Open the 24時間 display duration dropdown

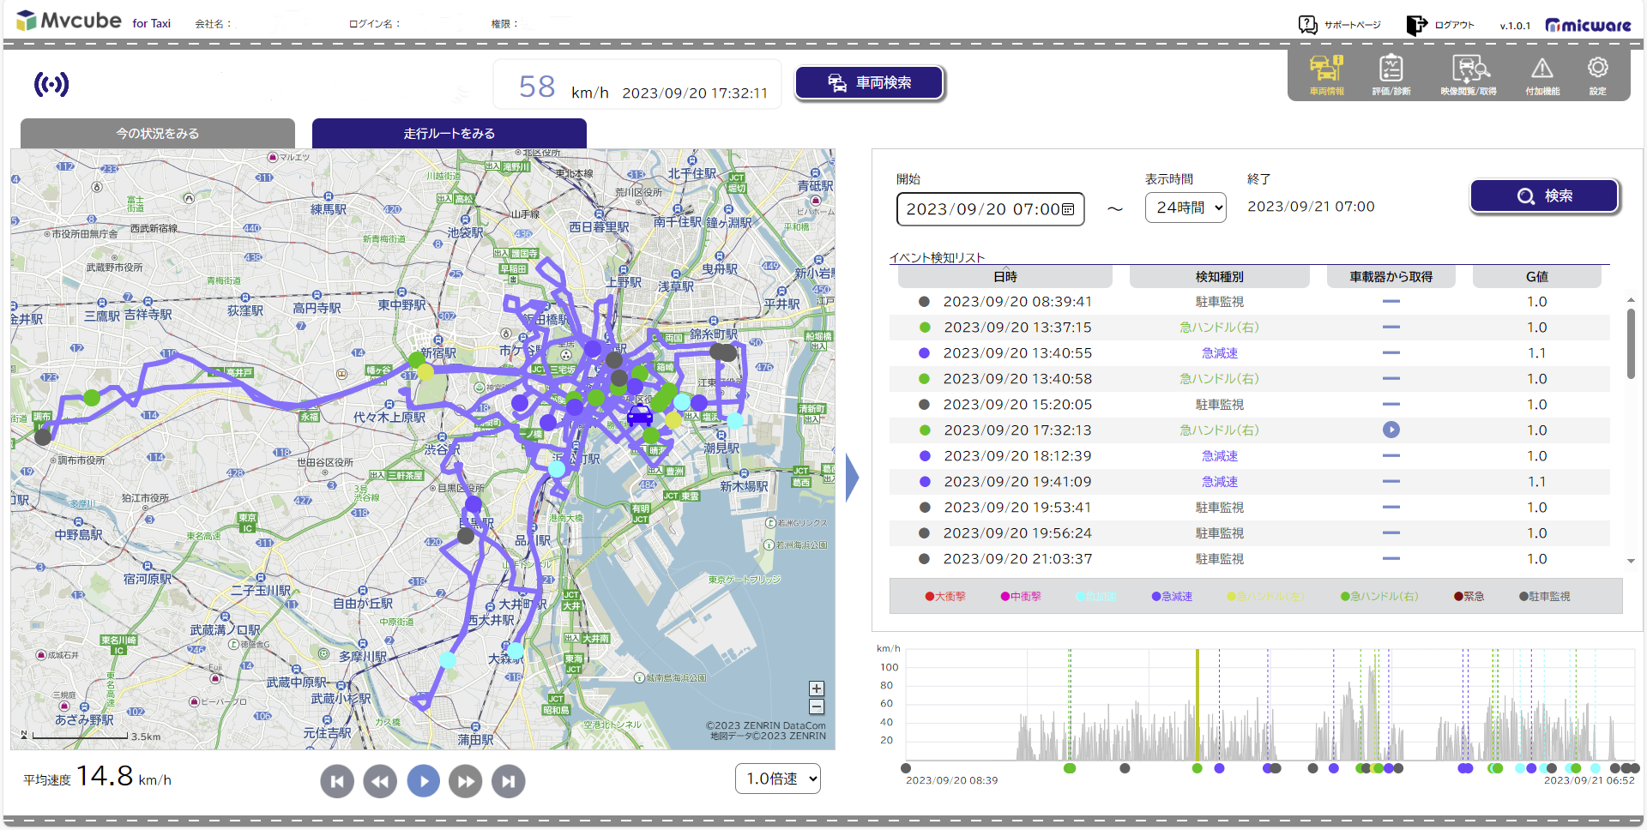tap(1185, 207)
